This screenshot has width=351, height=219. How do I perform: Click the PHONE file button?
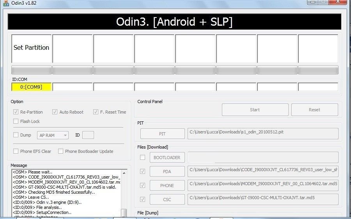point(167,186)
